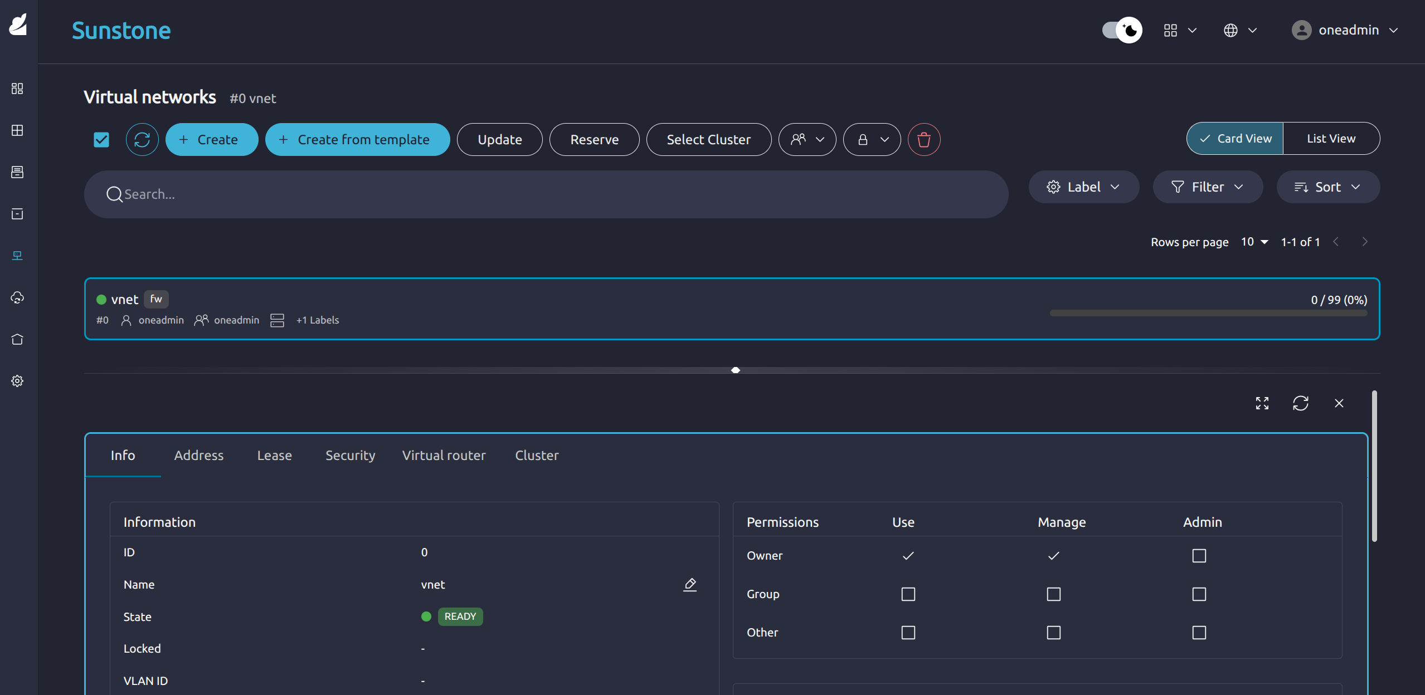Refresh the details panel
The height and width of the screenshot is (695, 1425).
(1300, 403)
